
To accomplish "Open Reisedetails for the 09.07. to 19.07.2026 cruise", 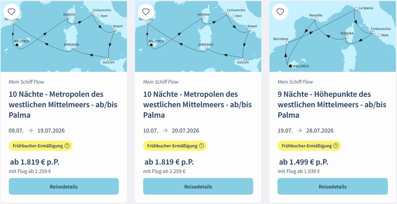I will click(x=63, y=186).
